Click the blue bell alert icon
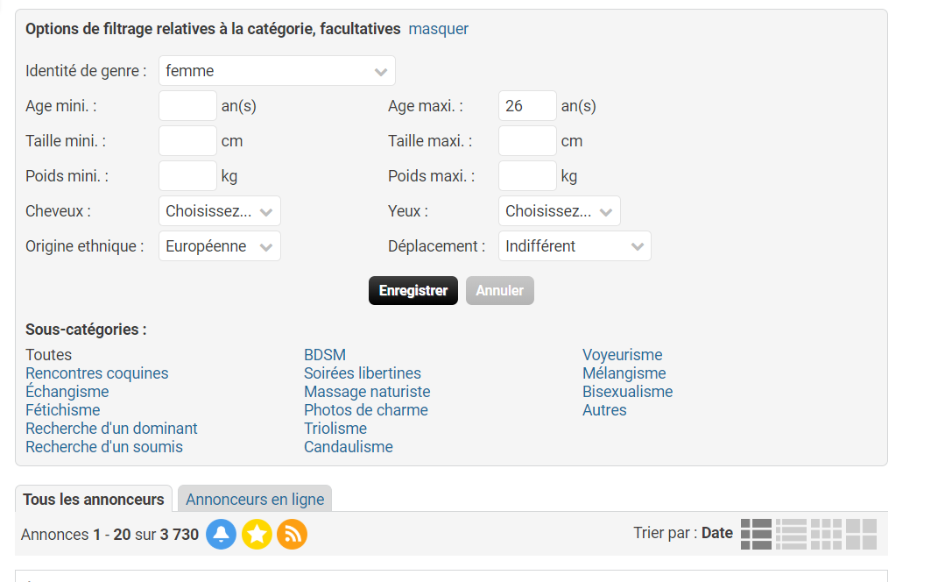 coord(222,534)
